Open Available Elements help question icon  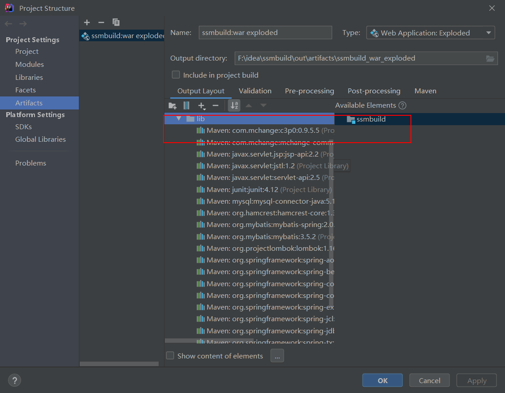click(402, 105)
